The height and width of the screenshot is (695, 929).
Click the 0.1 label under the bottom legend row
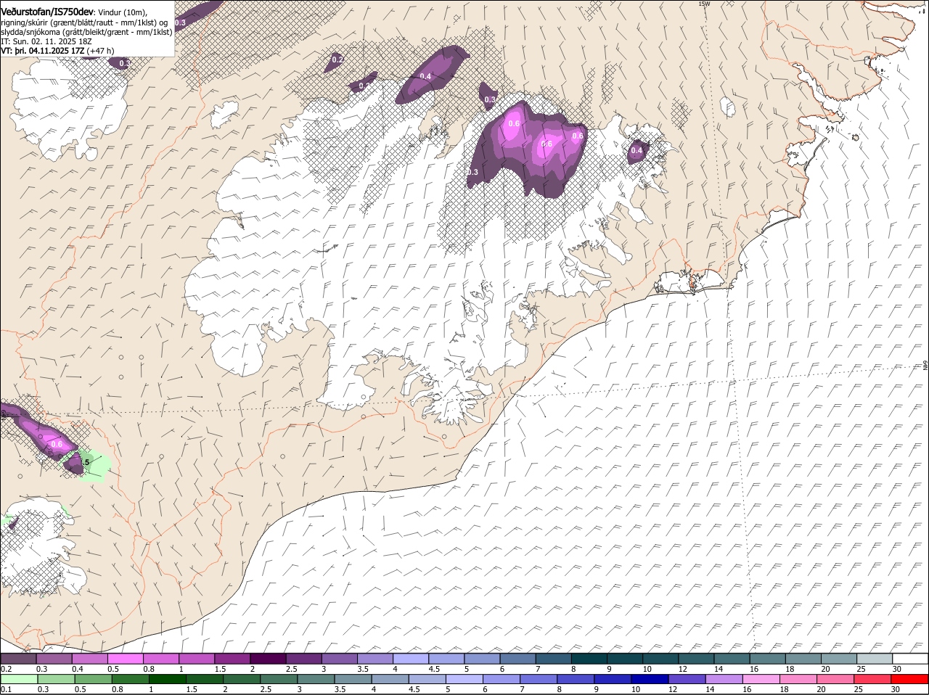(x=7, y=689)
